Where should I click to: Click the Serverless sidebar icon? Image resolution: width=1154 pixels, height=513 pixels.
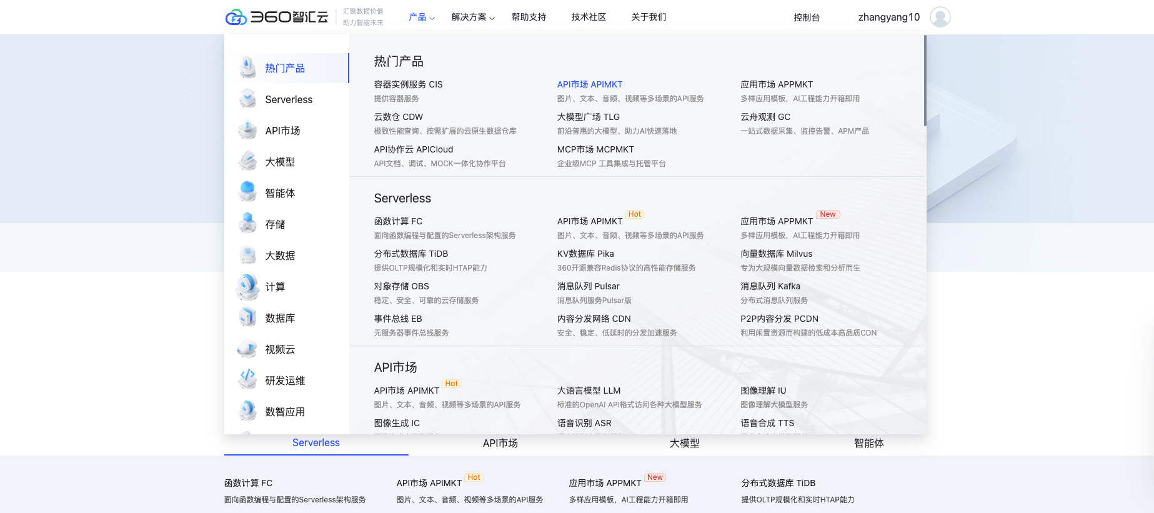click(x=248, y=99)
